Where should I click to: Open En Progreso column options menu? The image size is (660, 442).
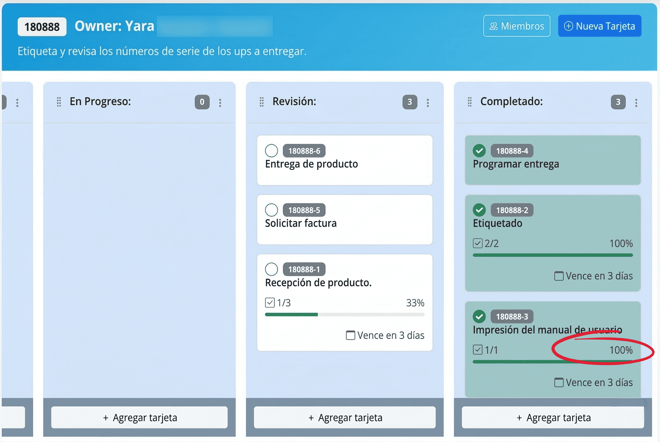click(x=220, y=103)
